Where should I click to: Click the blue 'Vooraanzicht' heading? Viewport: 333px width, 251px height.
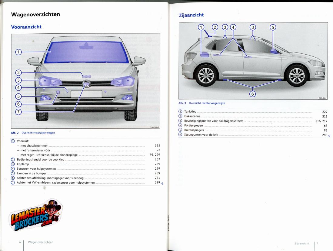[26, 27]
